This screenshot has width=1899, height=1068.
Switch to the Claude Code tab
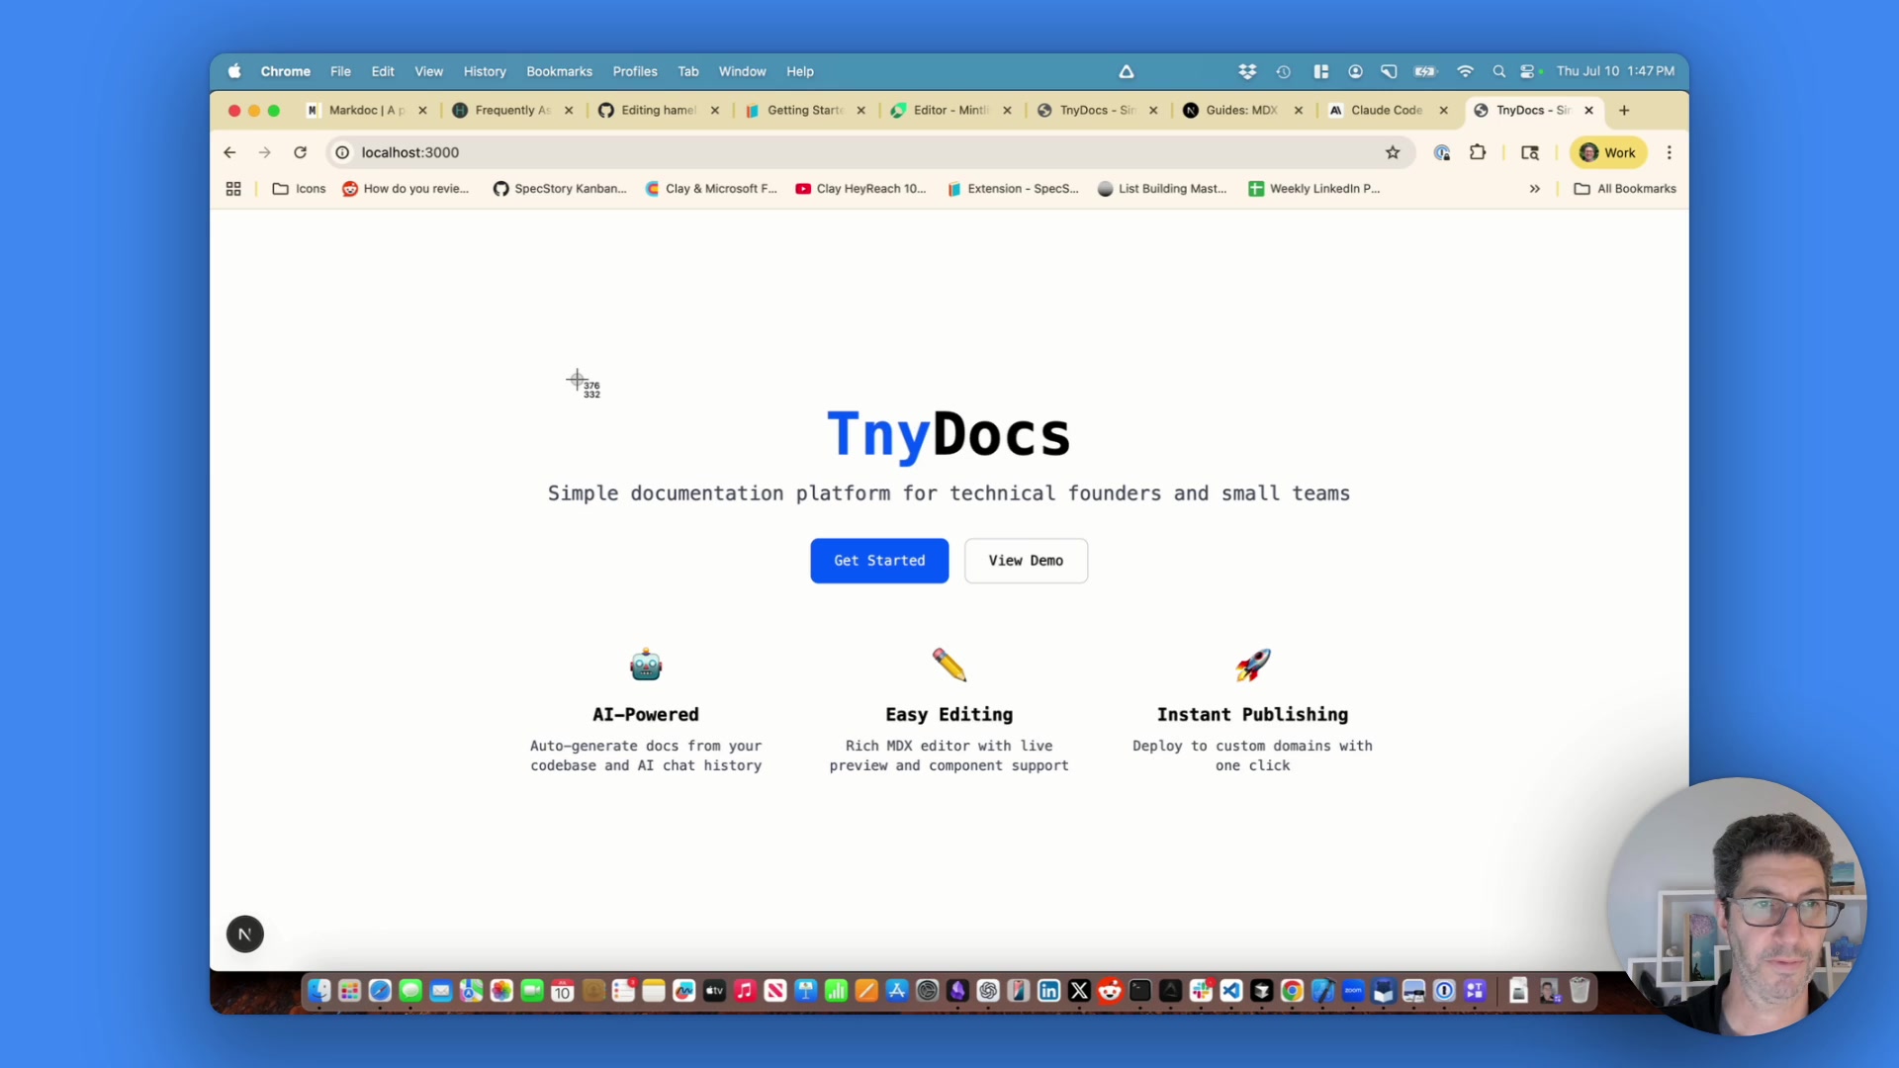click(x=1385, y=110)
